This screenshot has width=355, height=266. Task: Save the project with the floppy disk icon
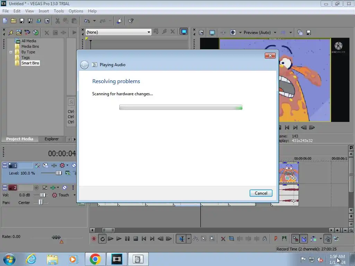point(22,21)
